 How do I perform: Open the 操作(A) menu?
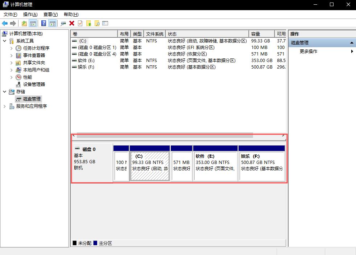click(30, 15)
